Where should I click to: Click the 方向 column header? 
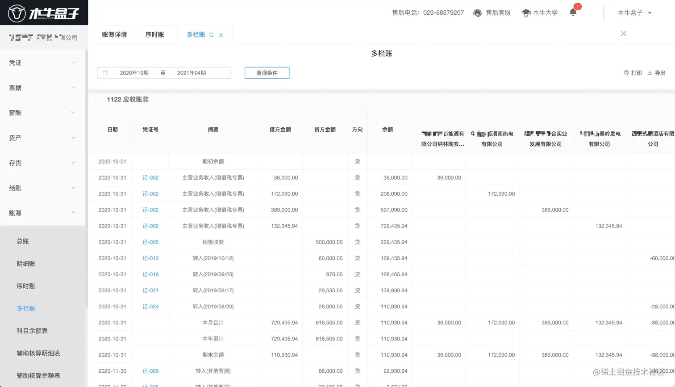coord(357,130)
